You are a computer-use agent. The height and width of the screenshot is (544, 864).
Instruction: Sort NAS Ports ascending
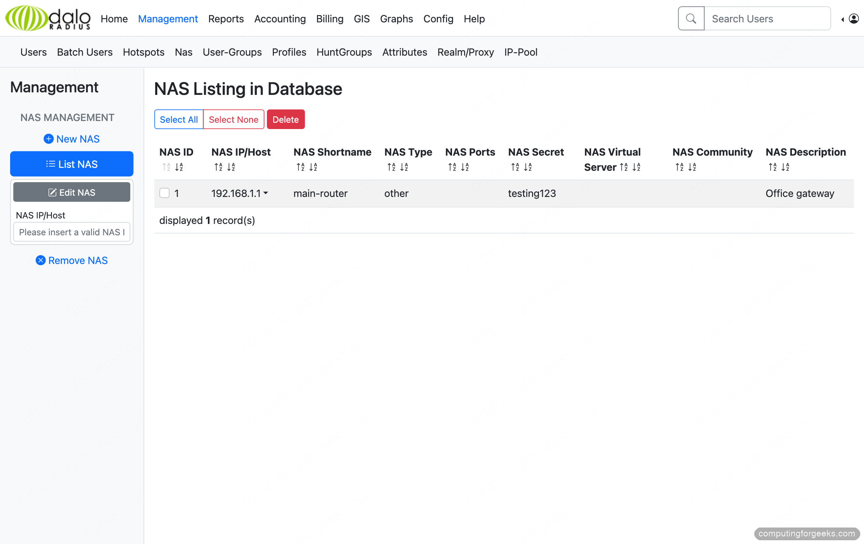click(x=452, y=167)
